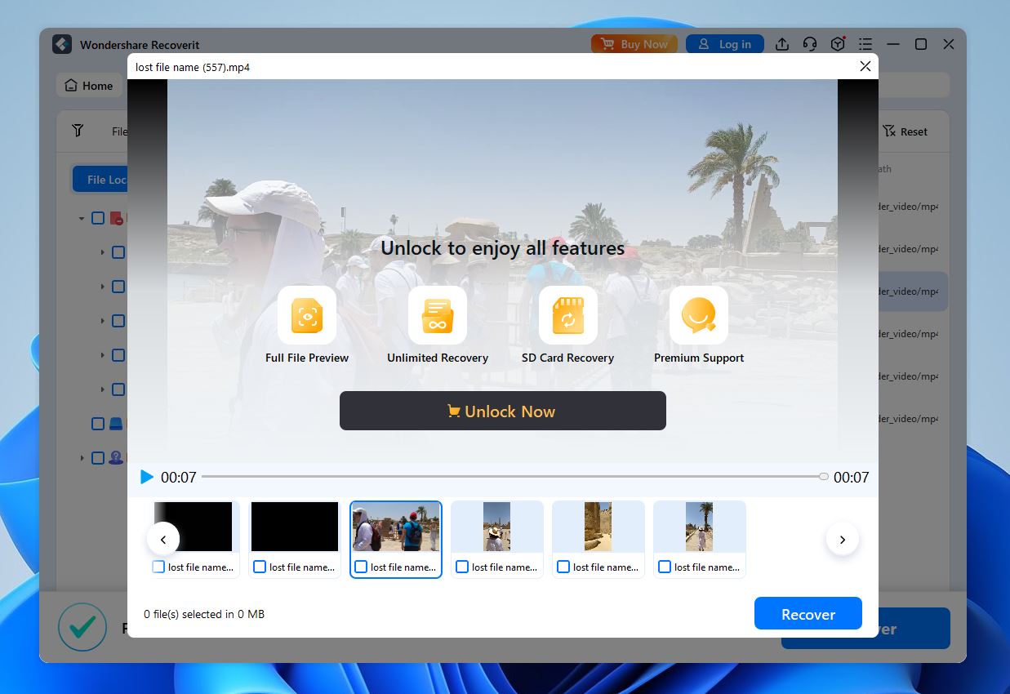This screenshot has height=694, width=1010.
Task: Open the palm tree walkway thumbnail
Action: click(700, 527)
